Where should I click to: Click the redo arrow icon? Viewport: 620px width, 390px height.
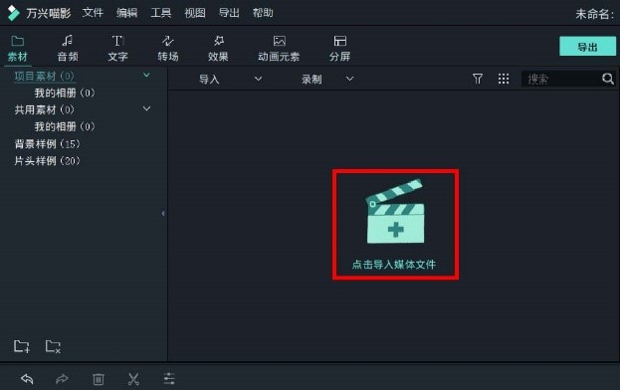[62, 379]
